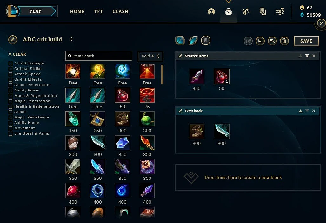This screenshot has height=223, width=326.
Task: Expand the ADC crit build set selector arrows
Action: [71, 39]
